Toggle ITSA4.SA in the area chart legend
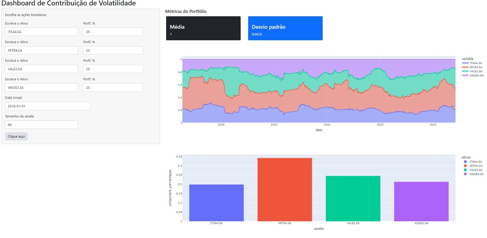This screenshot has width=487, height=238. (x=472, y=63)
